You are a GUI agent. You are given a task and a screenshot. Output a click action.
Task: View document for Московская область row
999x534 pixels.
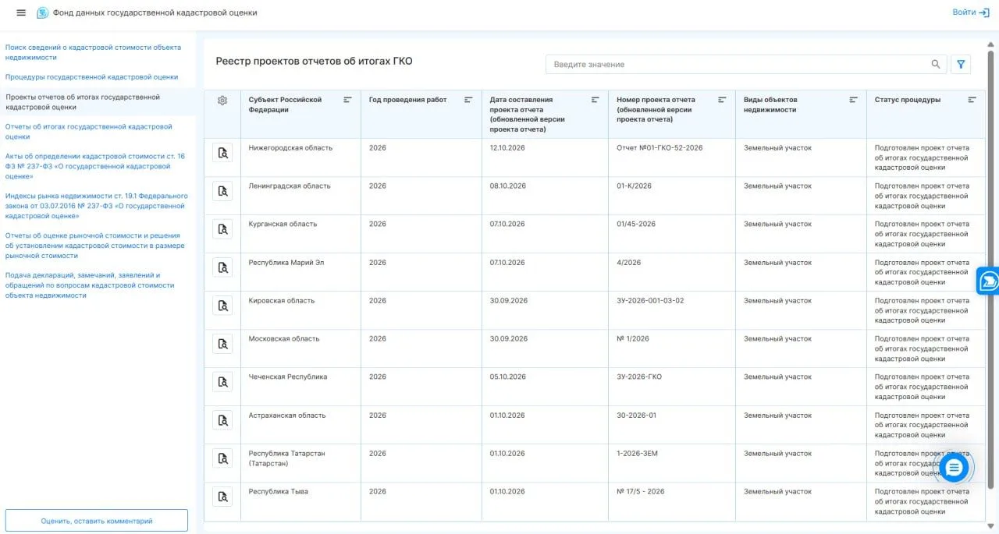[x=222, y=344]
